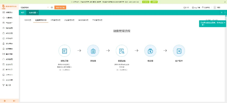Viewport: 227px width, 103px height.
Task: Expand the account set dropdown at top
Action: [x=48, y=7]
